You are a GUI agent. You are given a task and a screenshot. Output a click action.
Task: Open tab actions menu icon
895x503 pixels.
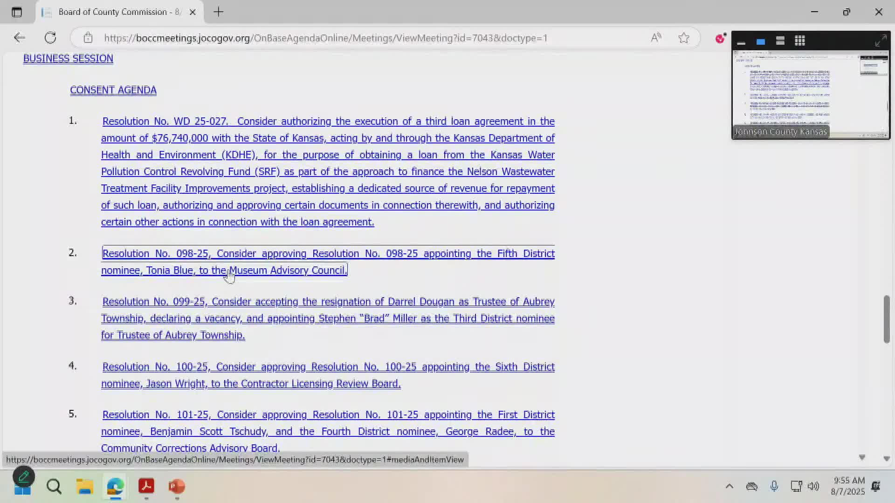17,12
